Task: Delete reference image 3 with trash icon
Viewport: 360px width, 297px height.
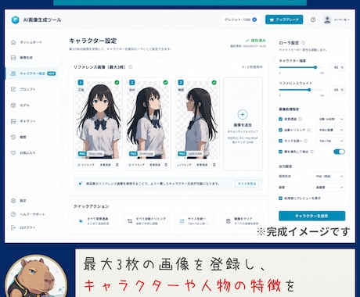Action: point(214,165)
